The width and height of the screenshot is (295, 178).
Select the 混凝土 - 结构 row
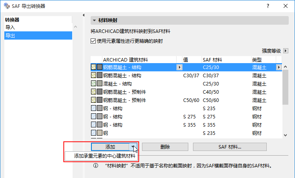coord(186,84)
